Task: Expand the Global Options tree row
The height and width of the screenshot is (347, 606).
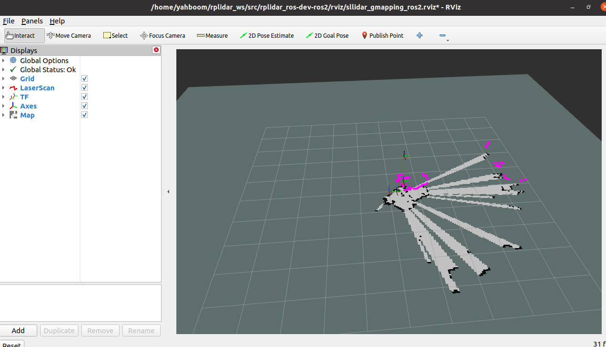Action: click(3, 60)
